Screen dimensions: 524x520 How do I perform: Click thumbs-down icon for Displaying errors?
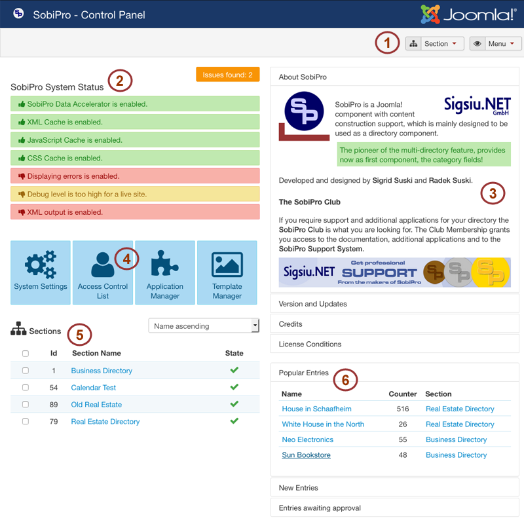pyautogui.click(x=22, y=176)
